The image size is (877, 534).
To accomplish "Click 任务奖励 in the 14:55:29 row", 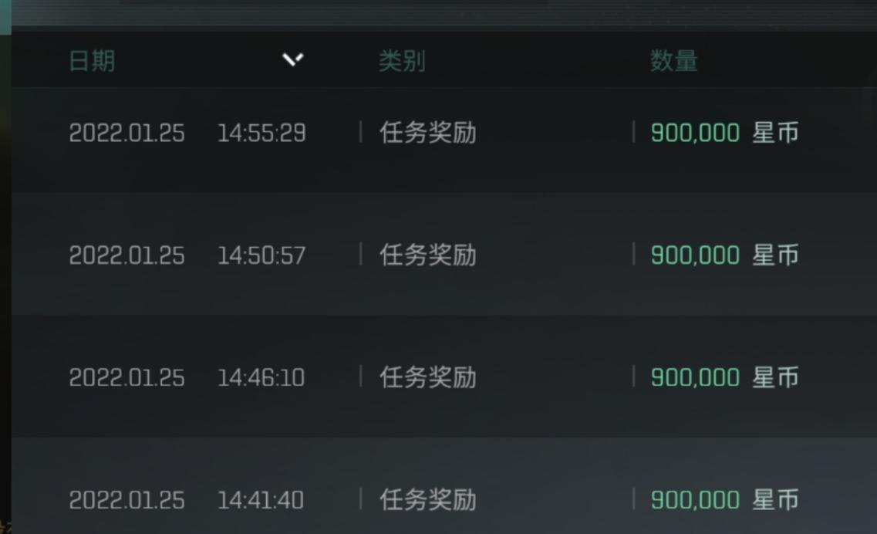I will coord(427,133).
